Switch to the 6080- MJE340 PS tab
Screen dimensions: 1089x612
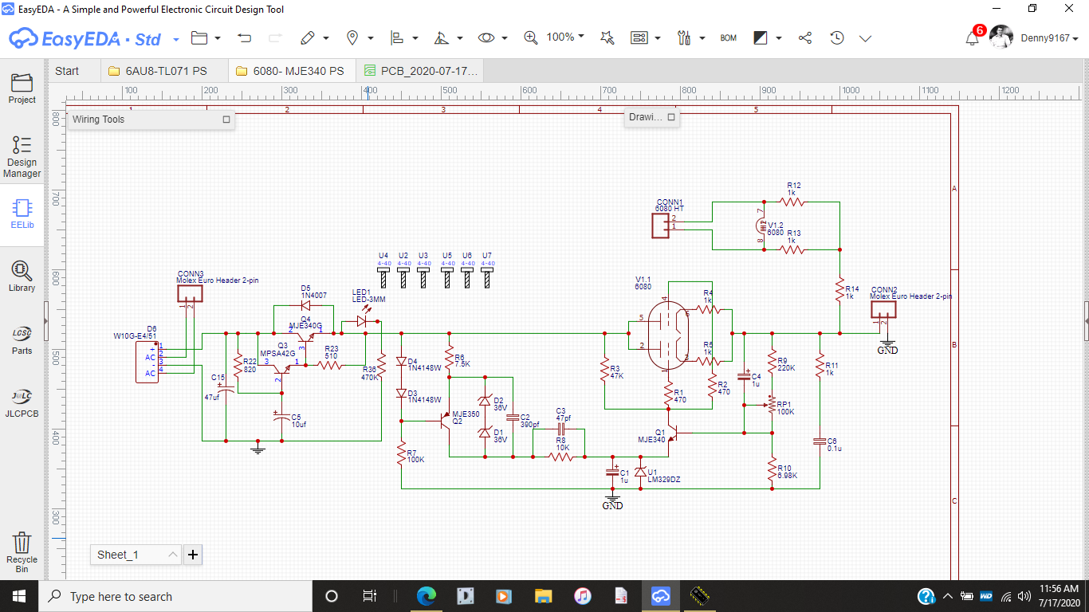[290, 71]
